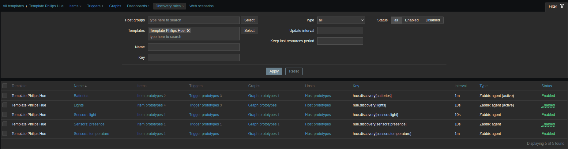
Task: Click key text hue.discovery[sensors:temperature]
Action: (x=382, y=134)
